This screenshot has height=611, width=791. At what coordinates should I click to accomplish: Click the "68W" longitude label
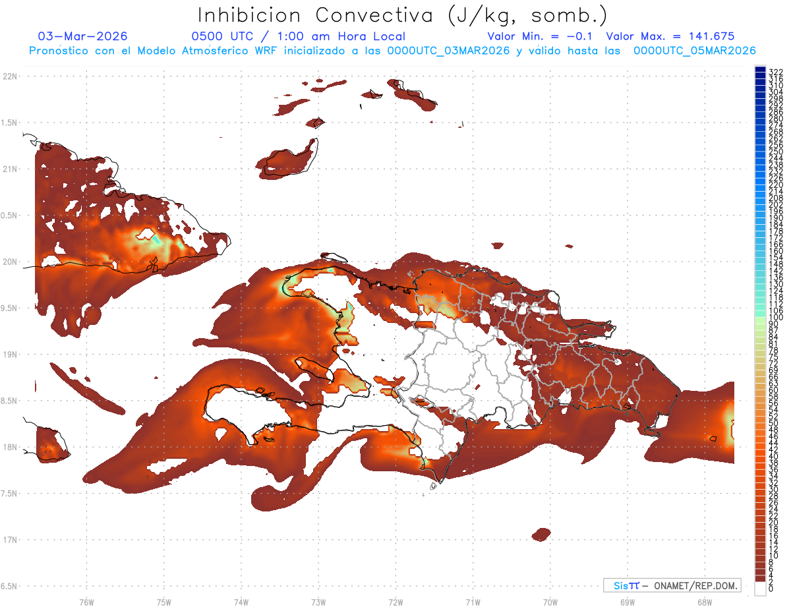pyautogui.click(x=705, y=602)
